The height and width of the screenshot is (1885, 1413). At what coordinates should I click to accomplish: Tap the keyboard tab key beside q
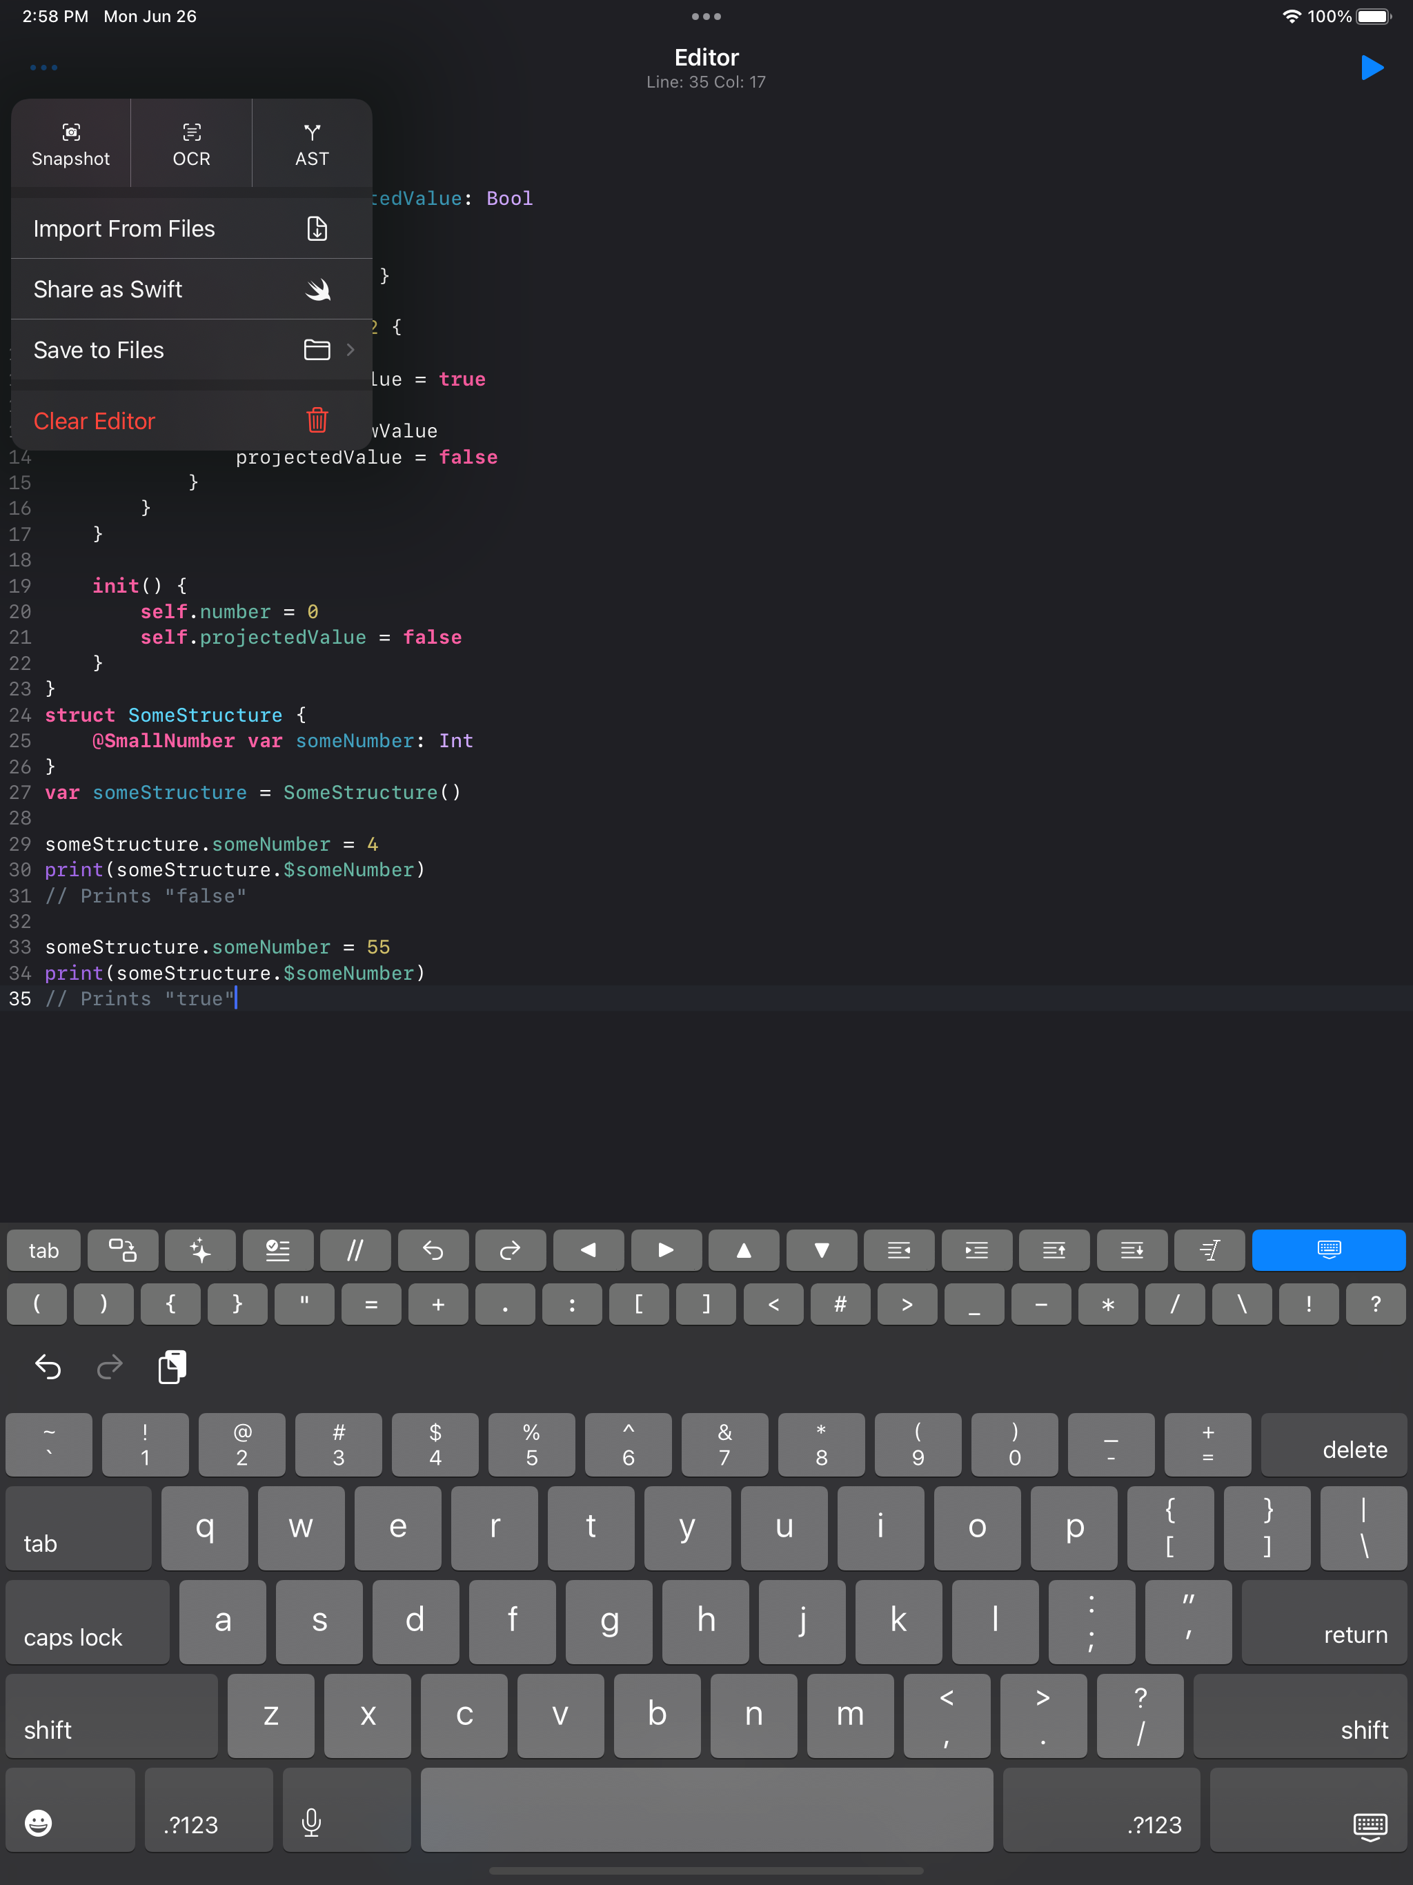pyautogui.click(x=79, y=1529)
